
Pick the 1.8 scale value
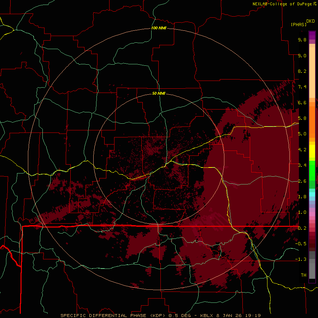(x=302, y=197)
